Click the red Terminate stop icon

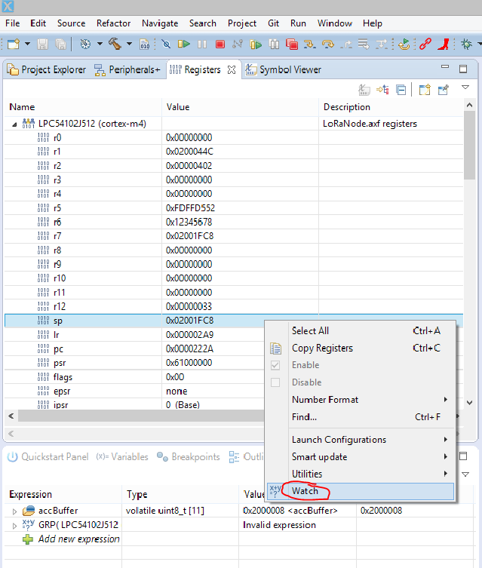220,45
